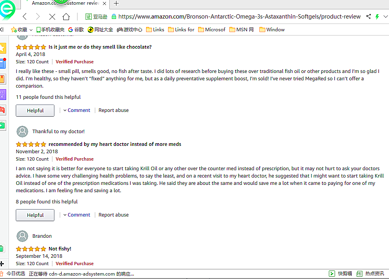Click the browser back arrow
The height and width of the screenshot is (279, 389).
[25, 17]
